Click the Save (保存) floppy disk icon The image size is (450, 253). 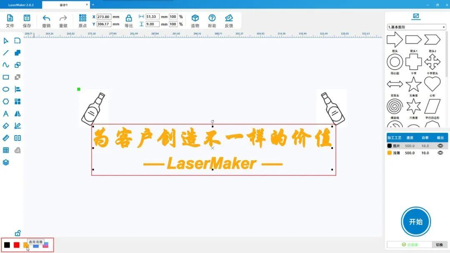[27, 18]
